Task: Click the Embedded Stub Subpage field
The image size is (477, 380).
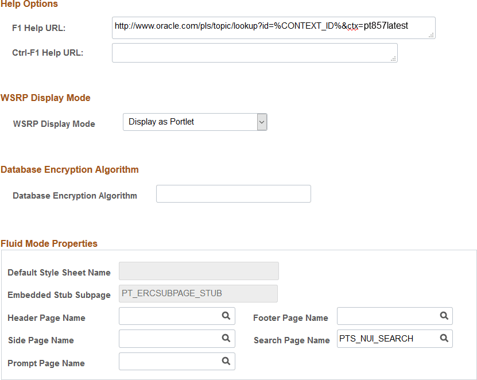Action: click(198, 294)
